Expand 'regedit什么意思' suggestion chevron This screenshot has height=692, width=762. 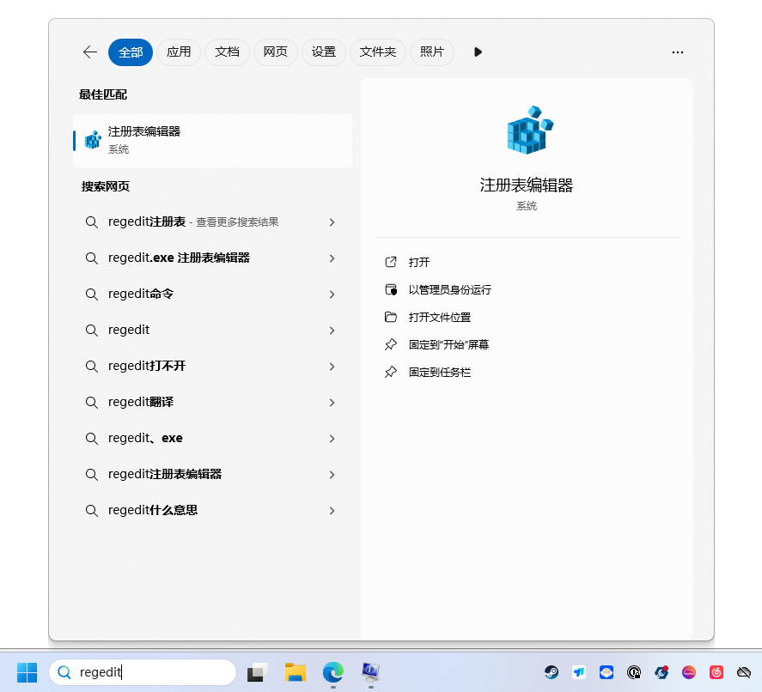[x=332, y=511]
